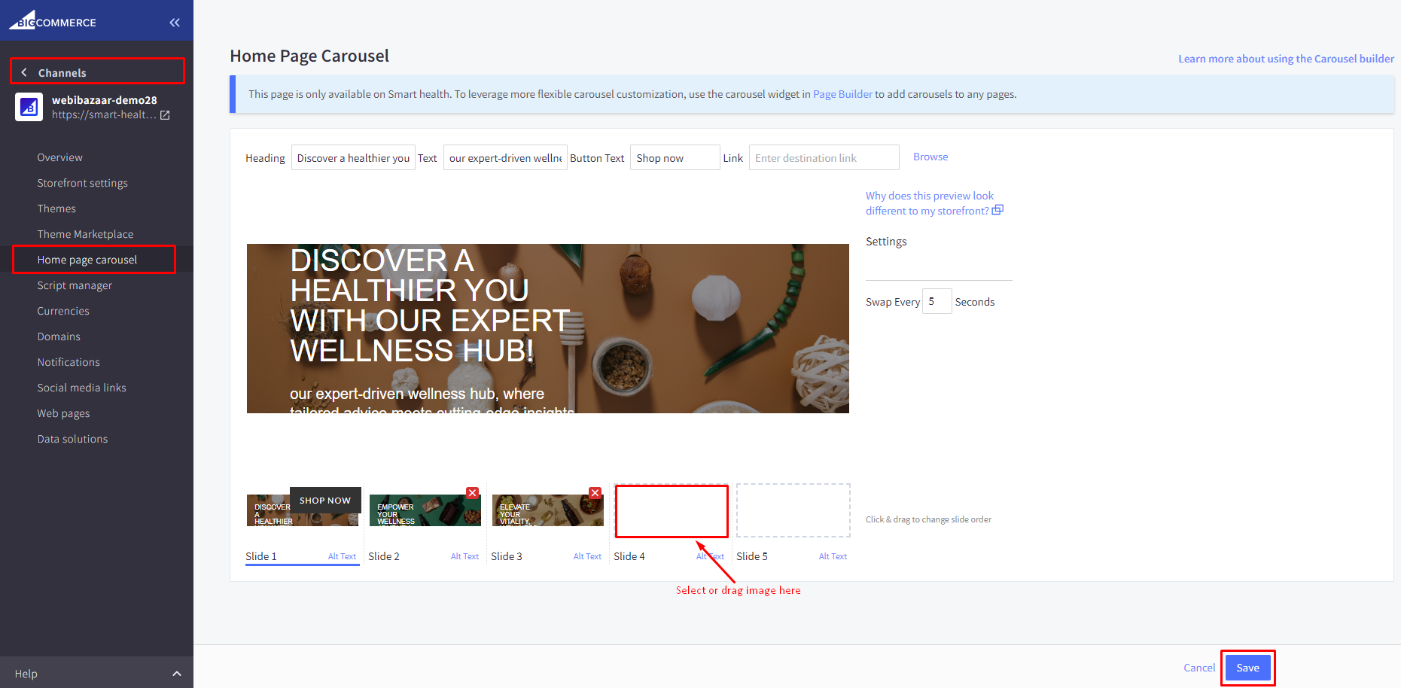
Task: Click the Save button
Action: coord(1247,668)
